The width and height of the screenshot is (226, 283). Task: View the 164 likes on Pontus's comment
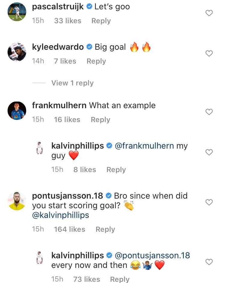pos(70,229)
